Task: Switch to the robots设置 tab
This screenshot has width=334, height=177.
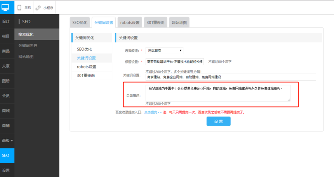Action: coord(130,22)
